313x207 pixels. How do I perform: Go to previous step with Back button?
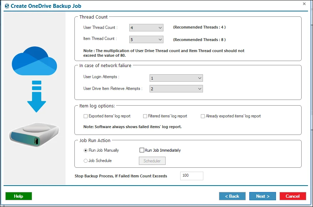(x=232, y=196)
